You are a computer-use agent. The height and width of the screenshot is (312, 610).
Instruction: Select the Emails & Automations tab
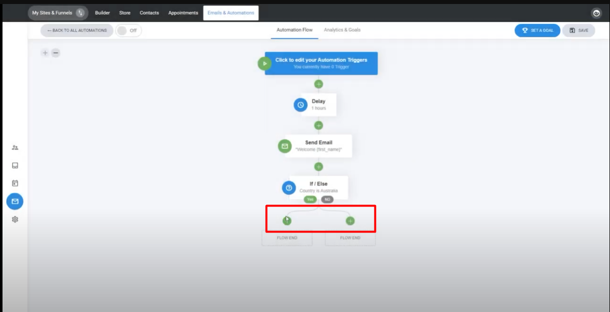tap(231, 13)
